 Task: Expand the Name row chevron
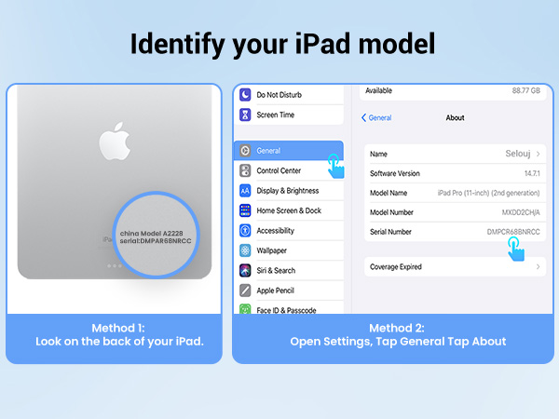pyautogui.click(x=538, y=154)
